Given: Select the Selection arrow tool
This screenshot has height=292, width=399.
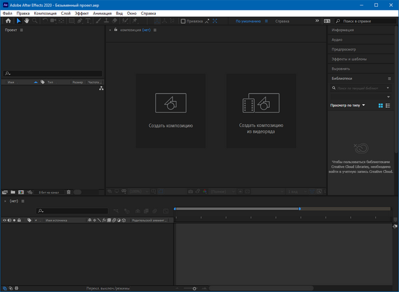Looking at the screenshot, I should [19, 21].
